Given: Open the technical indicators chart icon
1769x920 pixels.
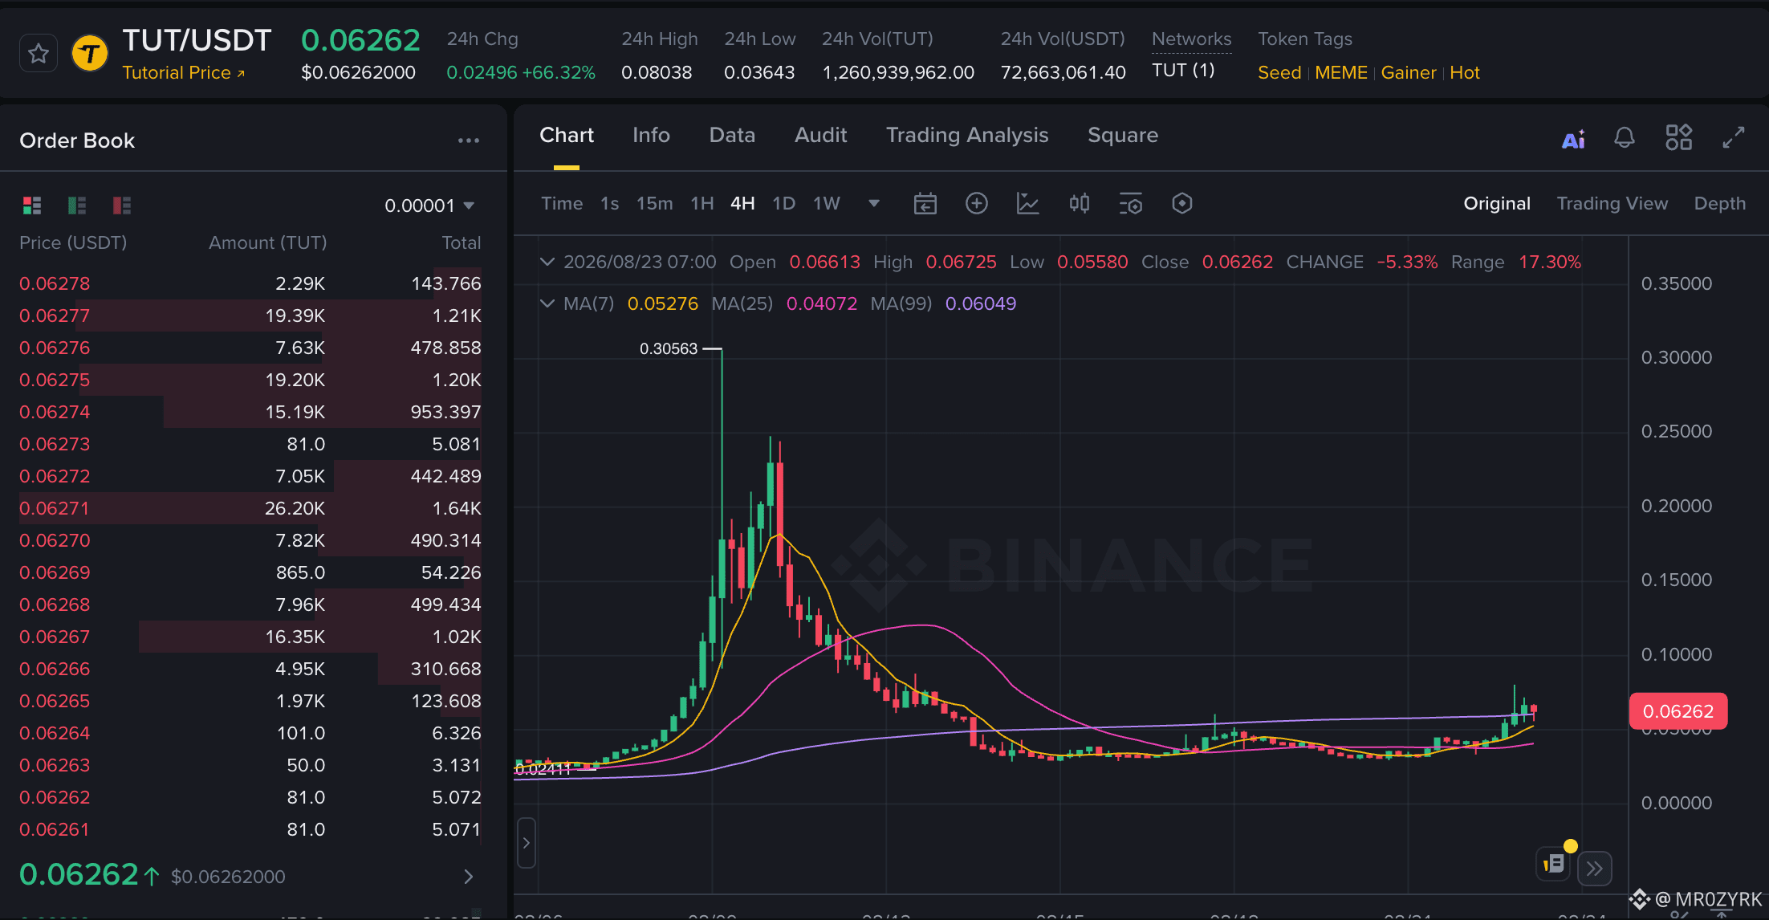Looking at the screenshot, I should click(x=1028, y=204).
